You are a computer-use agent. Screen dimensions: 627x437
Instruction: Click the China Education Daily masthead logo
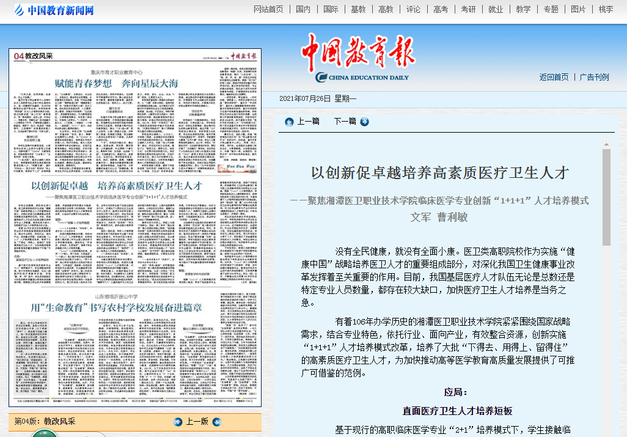pyautogui.click(x=358, y=58)
